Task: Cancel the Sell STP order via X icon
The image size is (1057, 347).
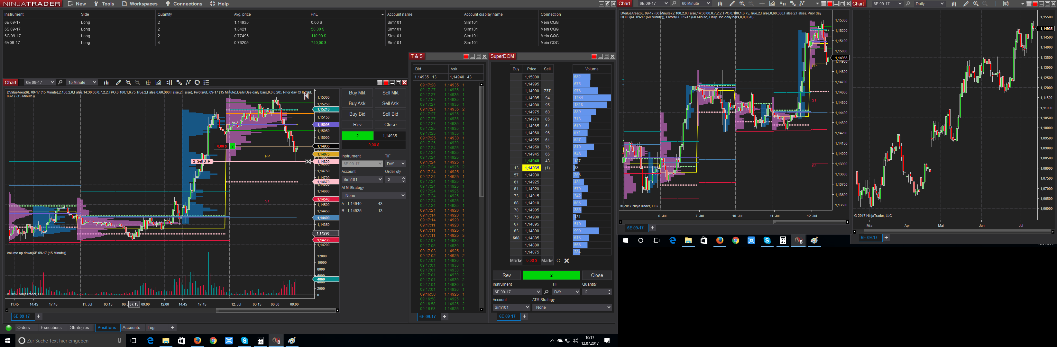Action: point(308,161)
